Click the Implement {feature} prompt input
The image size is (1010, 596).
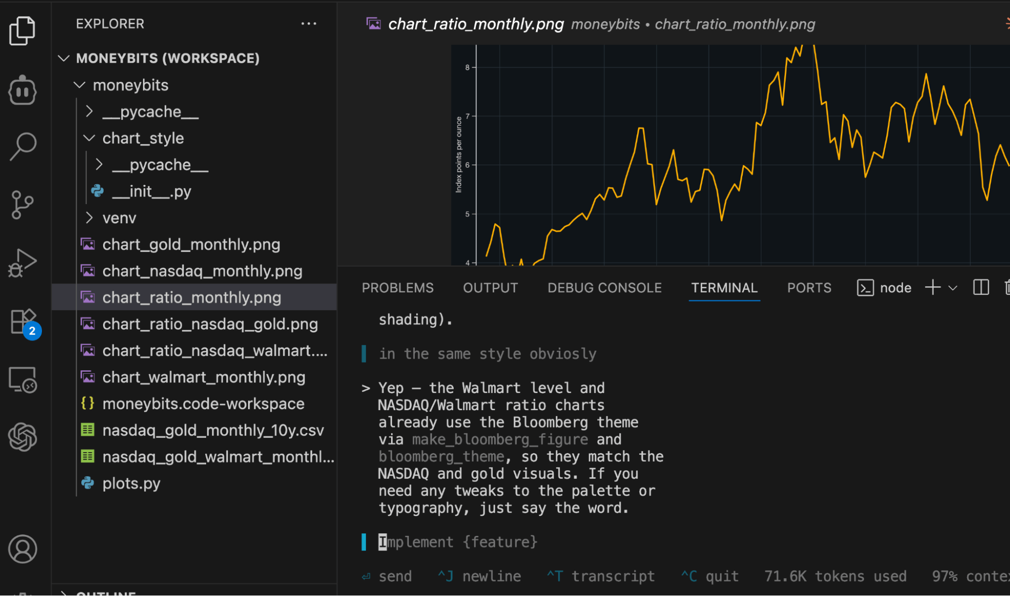(457, 542)
